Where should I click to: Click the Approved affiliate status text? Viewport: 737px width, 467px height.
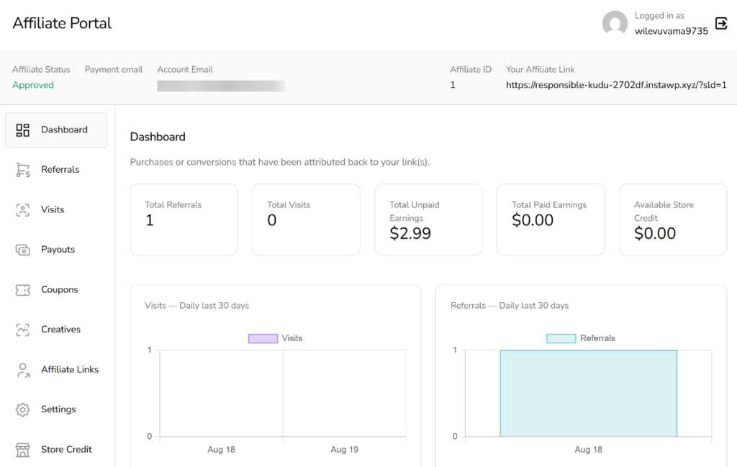tap(33, 84)
